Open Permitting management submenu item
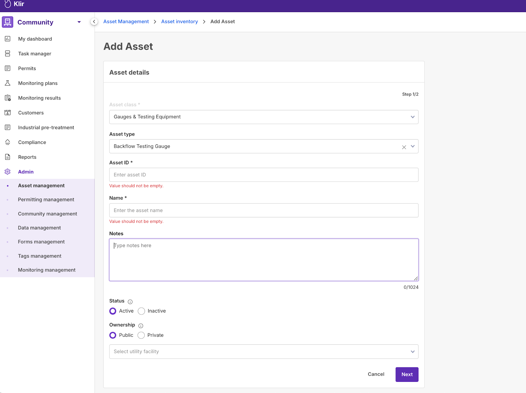 click(46, 200)
